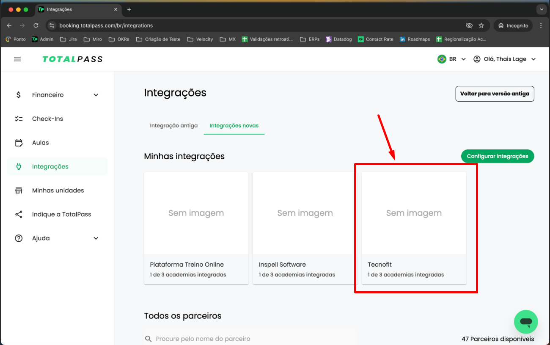This screenshot has height=345, width=550.
Task: Click the TotalPass logo
Action: pyautogui.click(x=72, y=59)
